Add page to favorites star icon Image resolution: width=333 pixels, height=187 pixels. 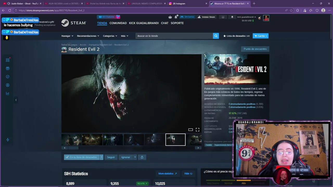tap(291, 10)
